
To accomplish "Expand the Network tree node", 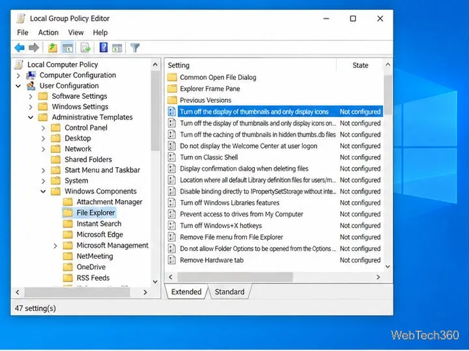I will [44, 149].
